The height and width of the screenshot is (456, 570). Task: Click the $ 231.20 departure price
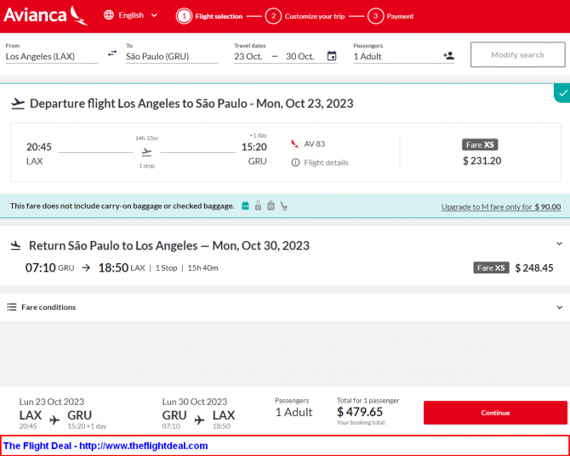click(482, 160)
